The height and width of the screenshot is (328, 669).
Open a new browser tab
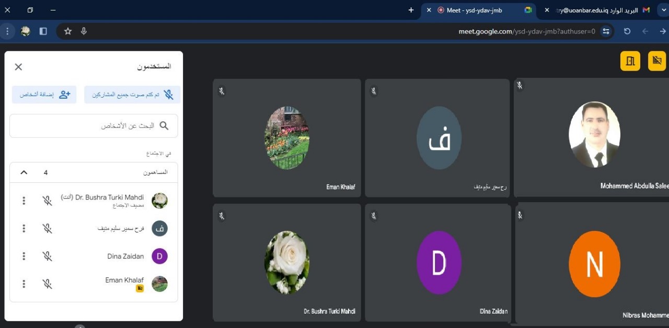(x=411, y=10)
